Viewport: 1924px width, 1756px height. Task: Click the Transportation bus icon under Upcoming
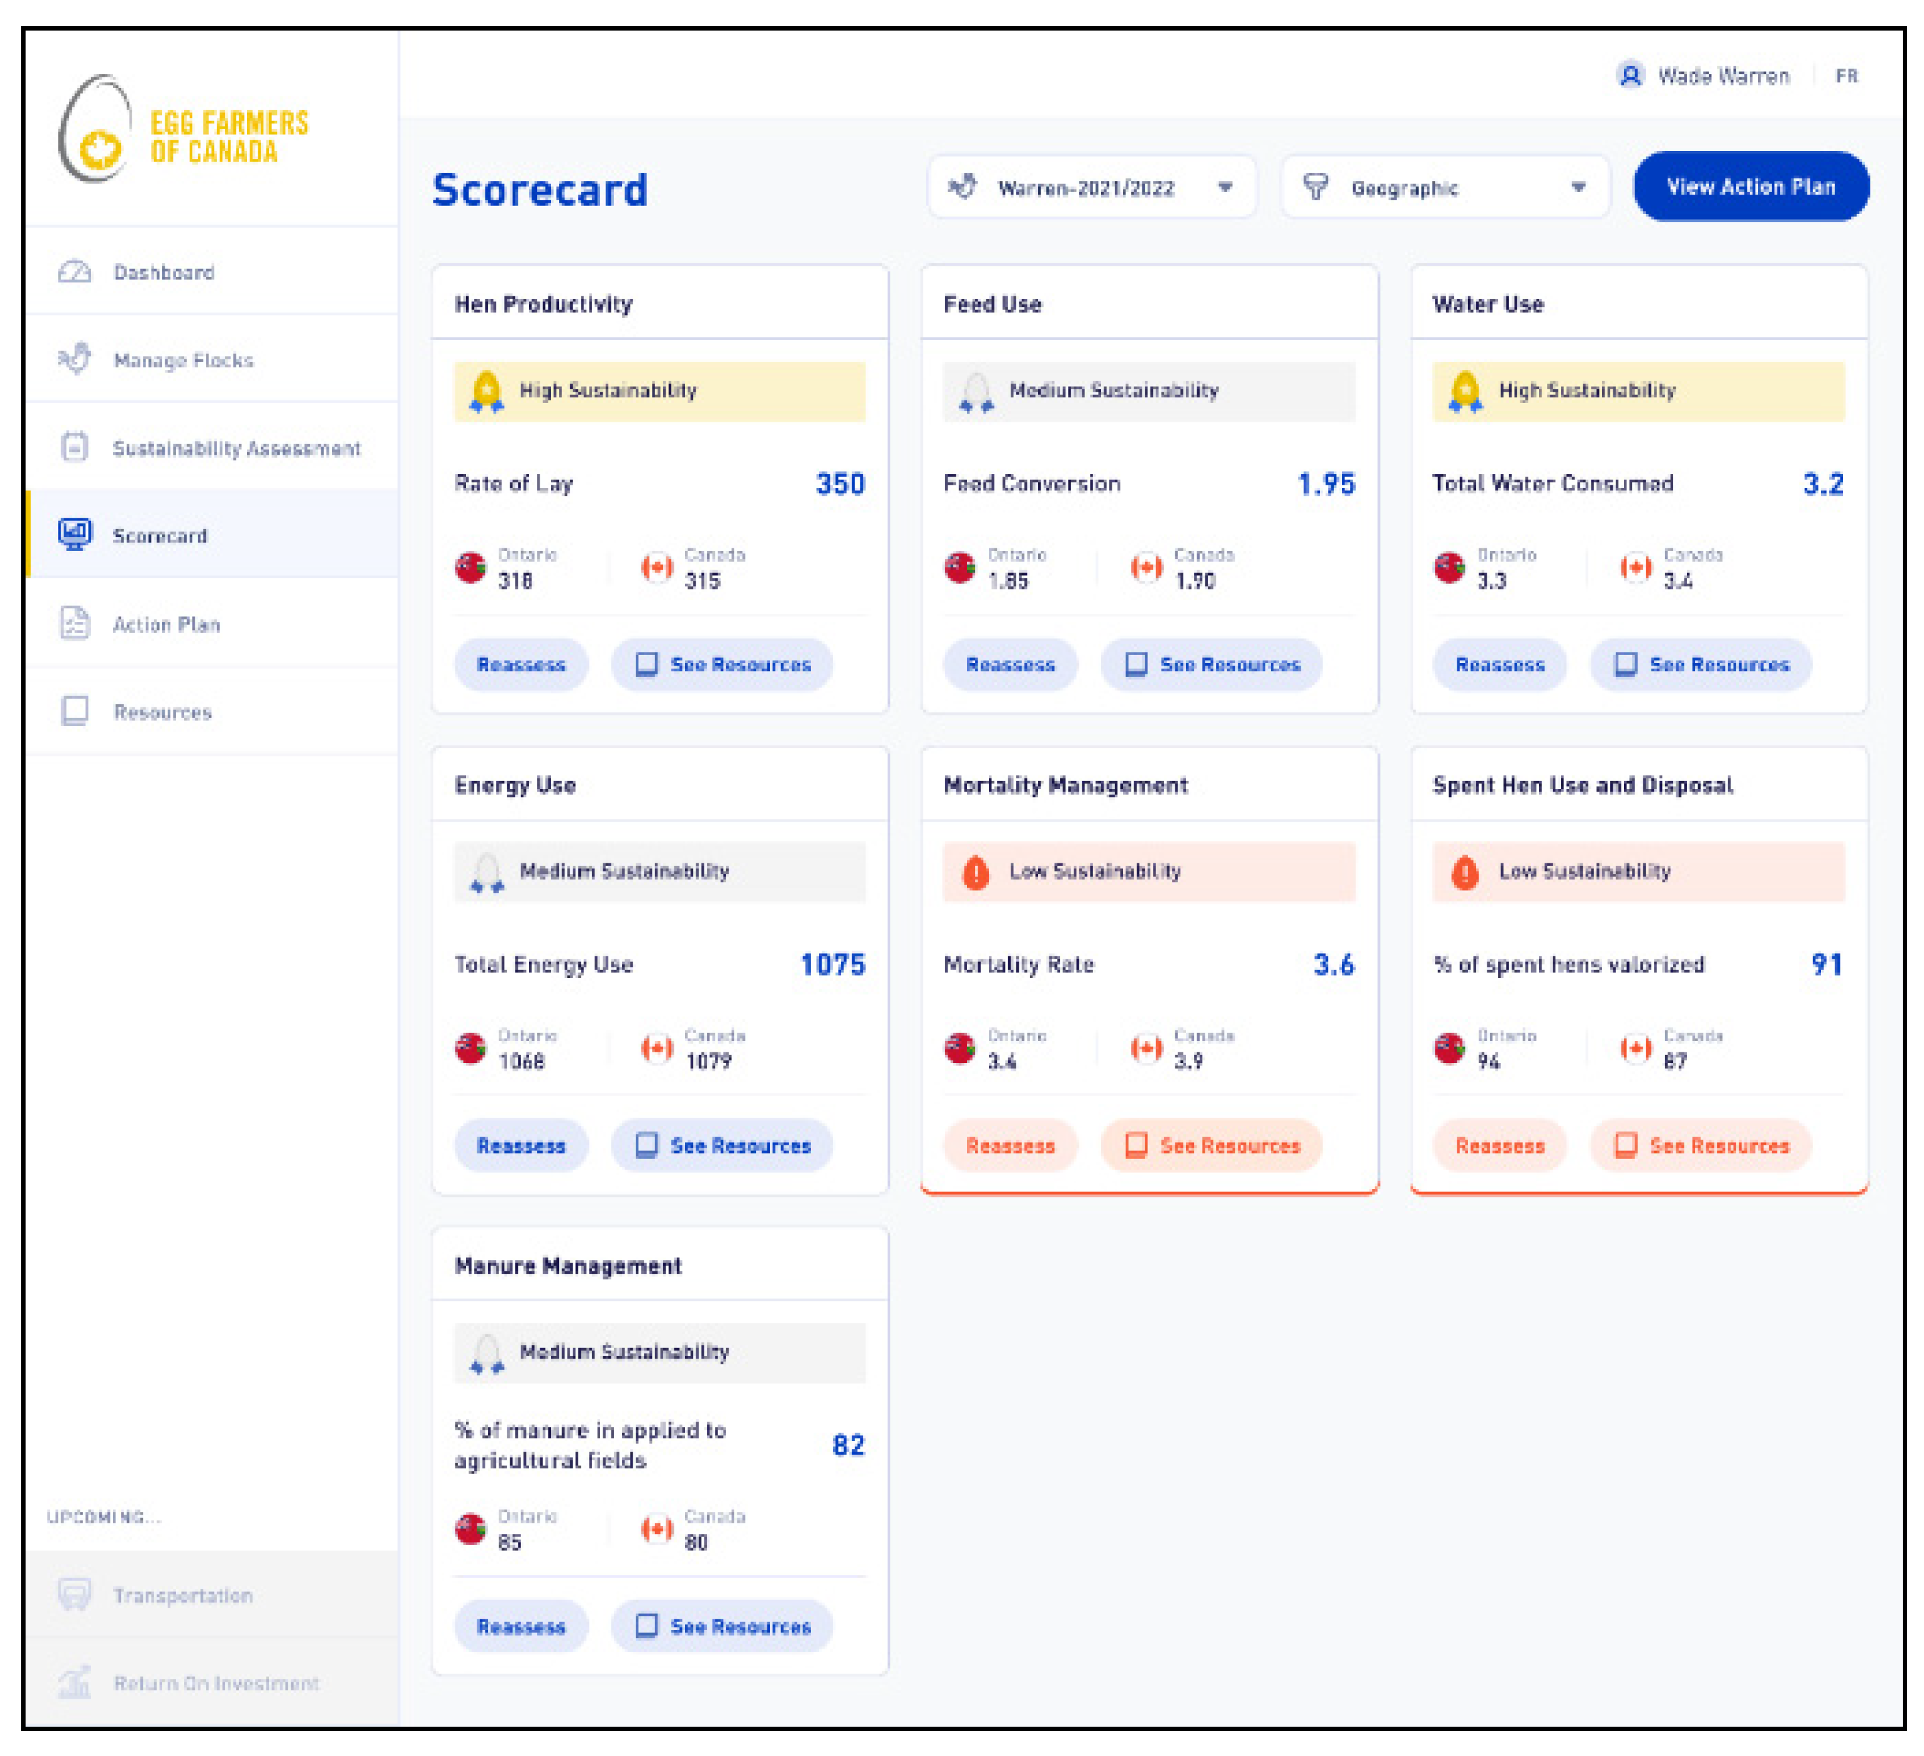pos(74,1594)
